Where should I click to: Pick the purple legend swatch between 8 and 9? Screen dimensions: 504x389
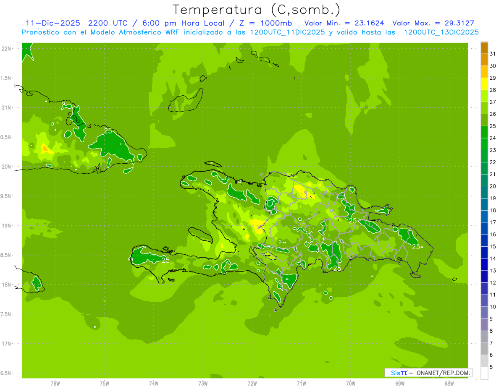[x=484, y=325]
